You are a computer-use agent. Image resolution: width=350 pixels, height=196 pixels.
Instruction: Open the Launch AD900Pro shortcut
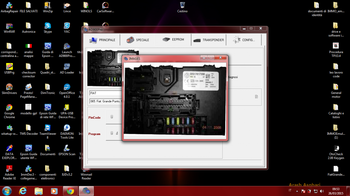pyautogui.click(x=67, y=50)
